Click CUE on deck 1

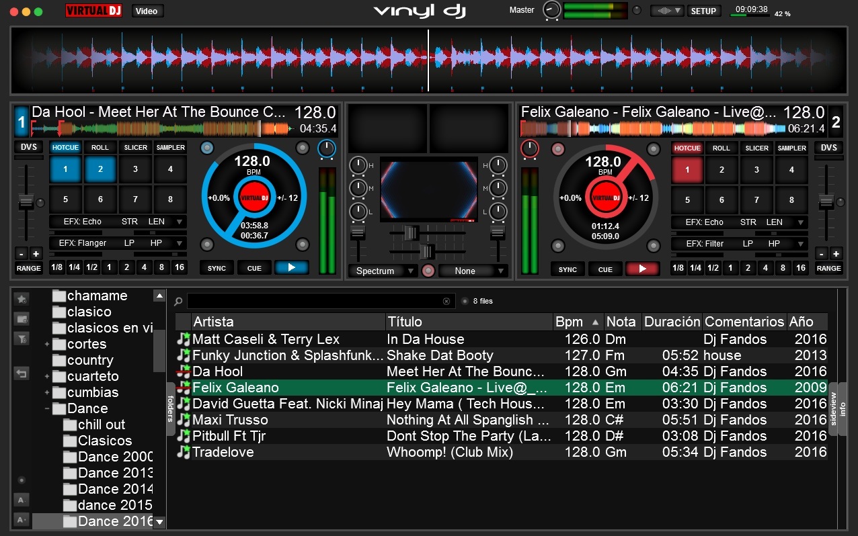[254, 268]
